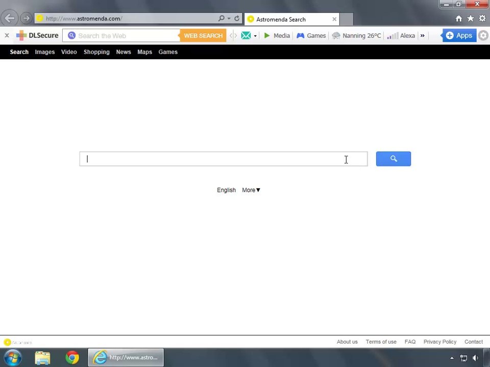Go back with the browser back arrow
Screen dimensions: 490x367
pos(9,18)
